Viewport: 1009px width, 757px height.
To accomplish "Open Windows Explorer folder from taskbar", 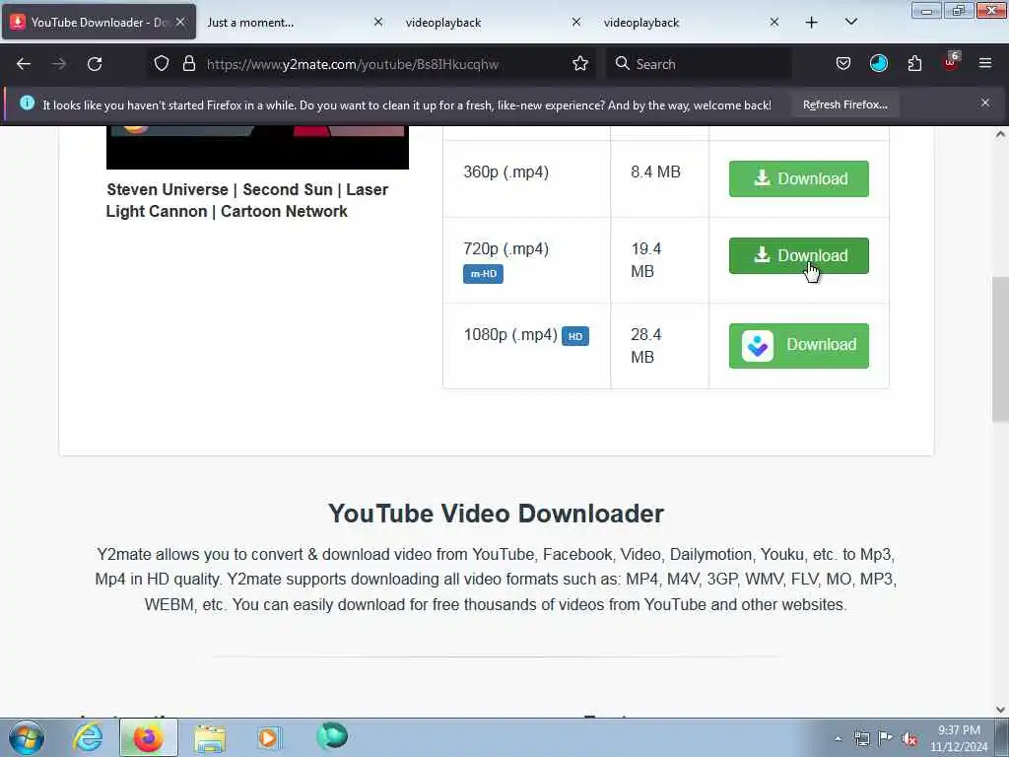I will [x=210, y=738].
